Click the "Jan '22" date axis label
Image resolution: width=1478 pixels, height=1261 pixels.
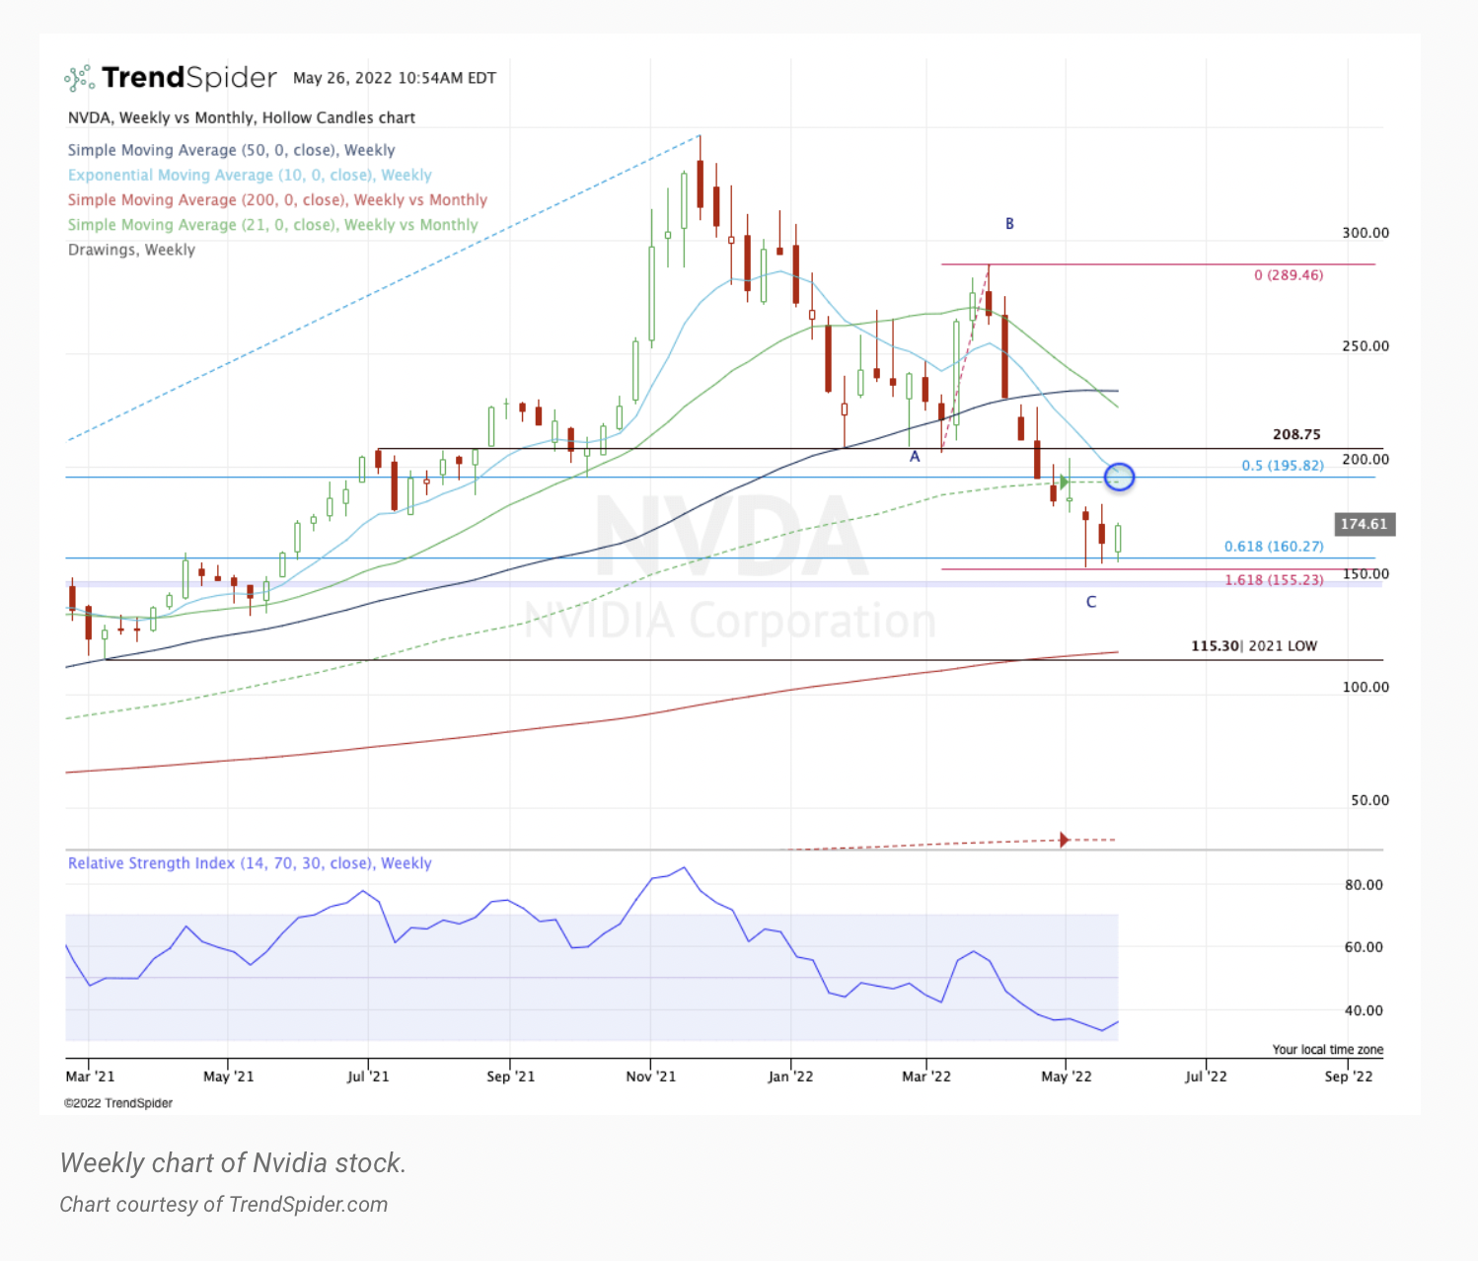(x=790, y=1076)
